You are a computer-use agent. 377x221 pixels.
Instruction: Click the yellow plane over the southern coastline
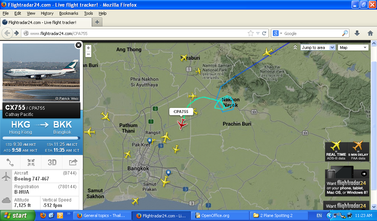pyautogui.click(x=135, y=201)
